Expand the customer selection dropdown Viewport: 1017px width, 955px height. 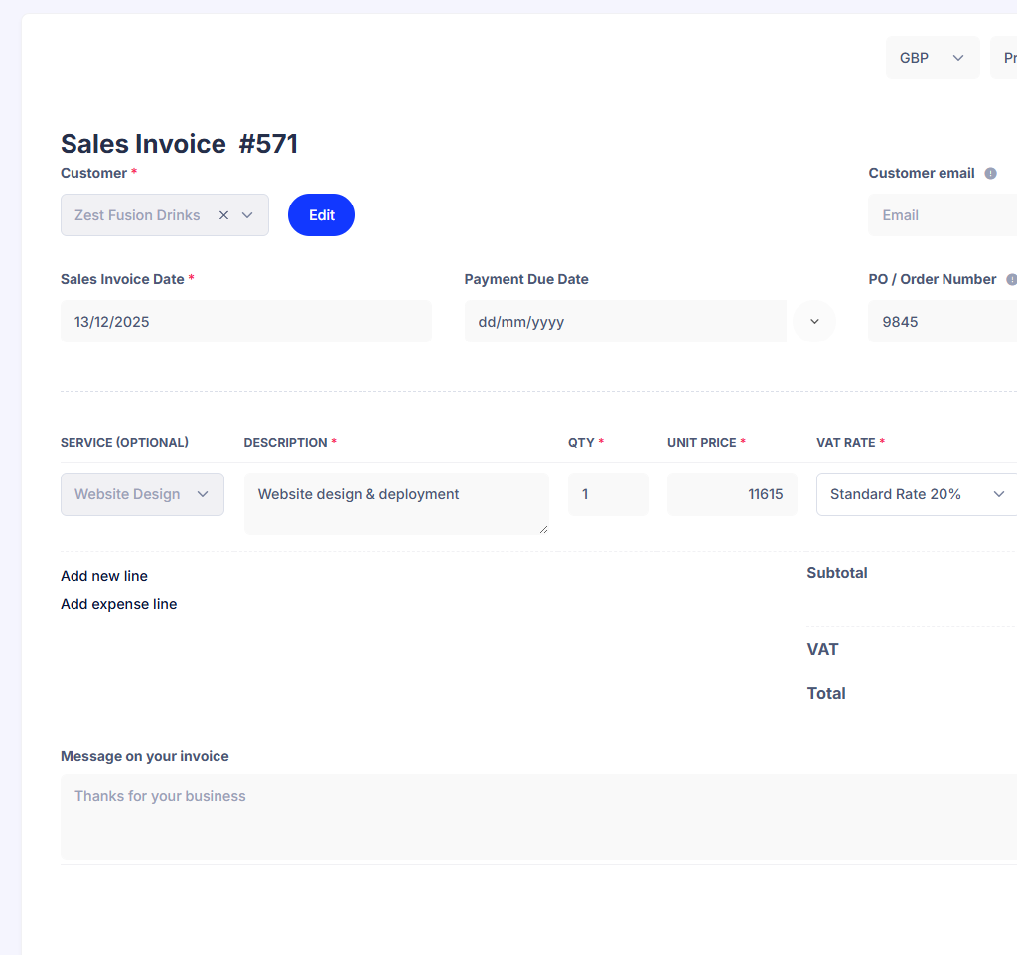pos(248,214)
